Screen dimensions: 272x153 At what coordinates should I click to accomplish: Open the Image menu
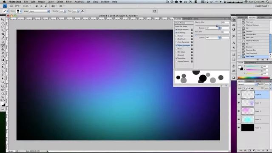click(x=41, y=2)
